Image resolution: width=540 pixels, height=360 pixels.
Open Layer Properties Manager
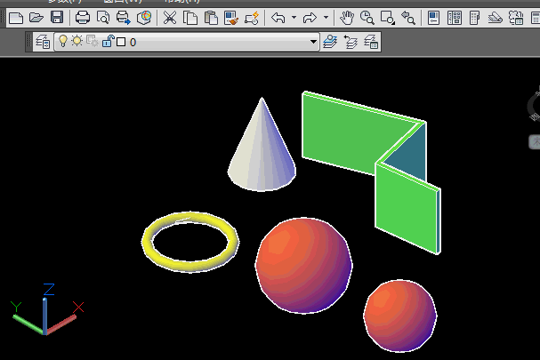[43, 42]
